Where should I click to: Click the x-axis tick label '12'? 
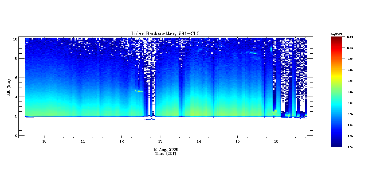pyautogui.click(x=122, y=141)
